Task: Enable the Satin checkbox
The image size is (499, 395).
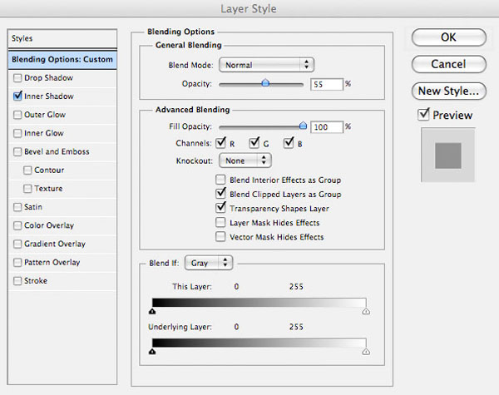Action: click(x=17, y=207)
